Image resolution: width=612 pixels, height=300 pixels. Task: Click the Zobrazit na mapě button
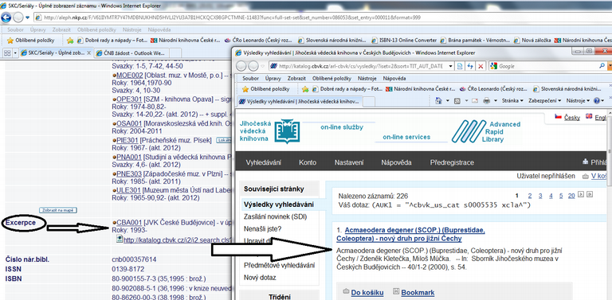[x=57, y=210]
